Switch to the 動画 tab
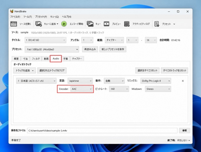Screen dimensions: 201x152 point(46,59)
